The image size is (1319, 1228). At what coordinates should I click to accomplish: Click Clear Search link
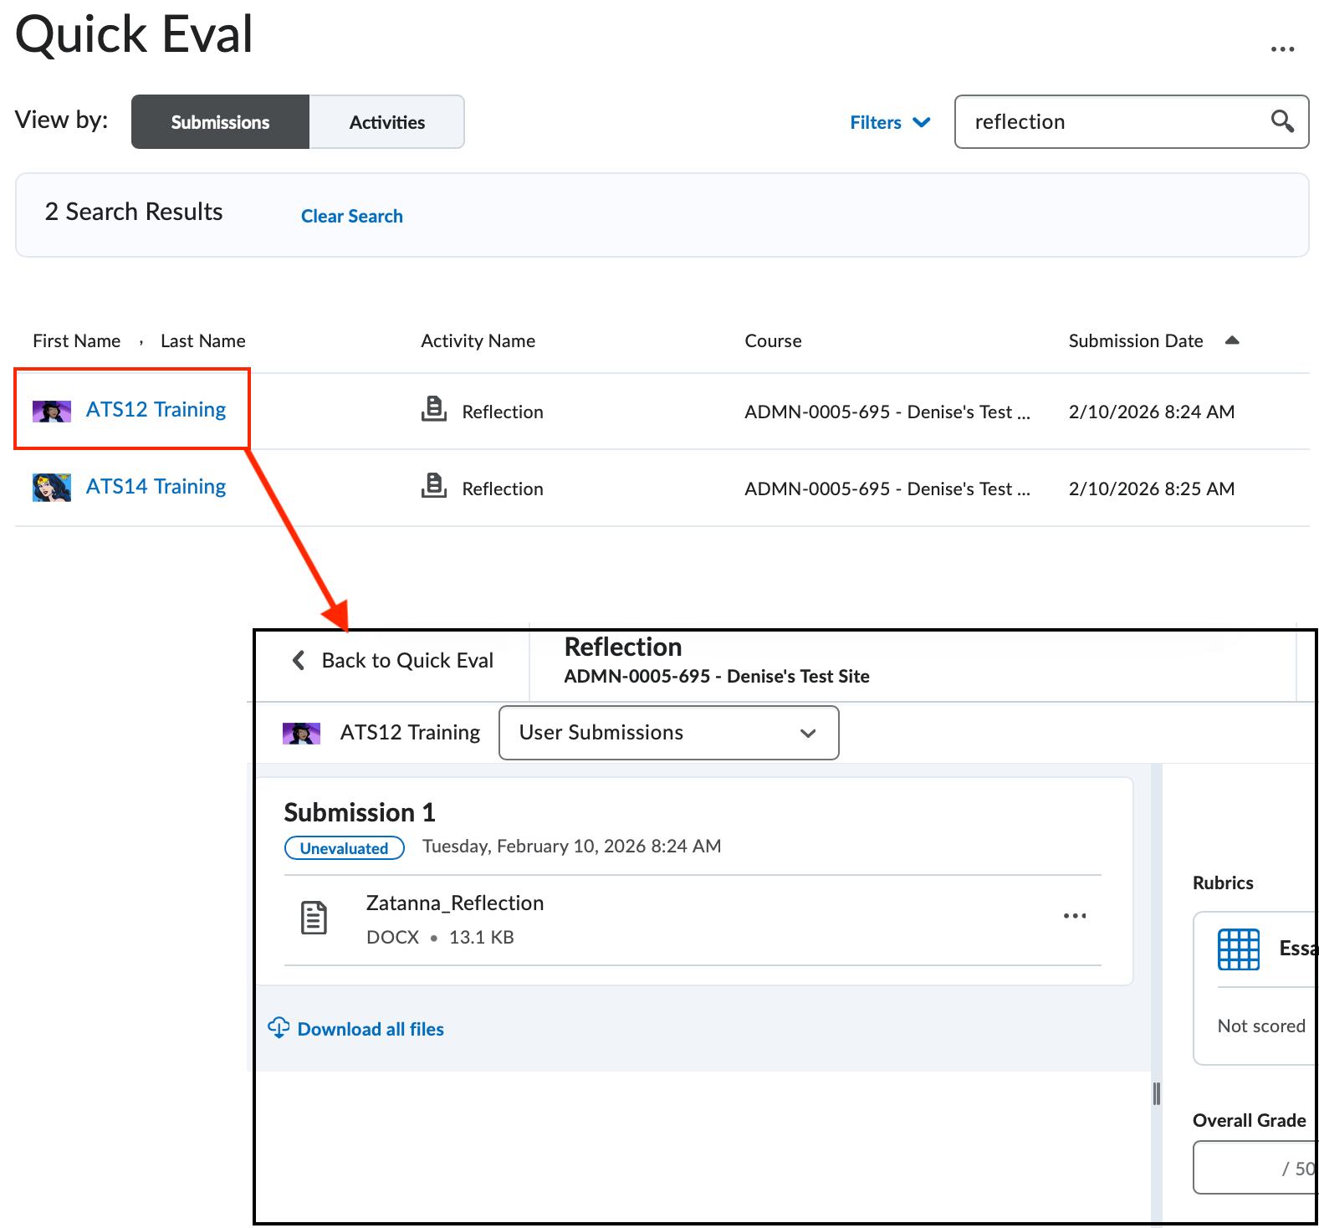(351, 217)
